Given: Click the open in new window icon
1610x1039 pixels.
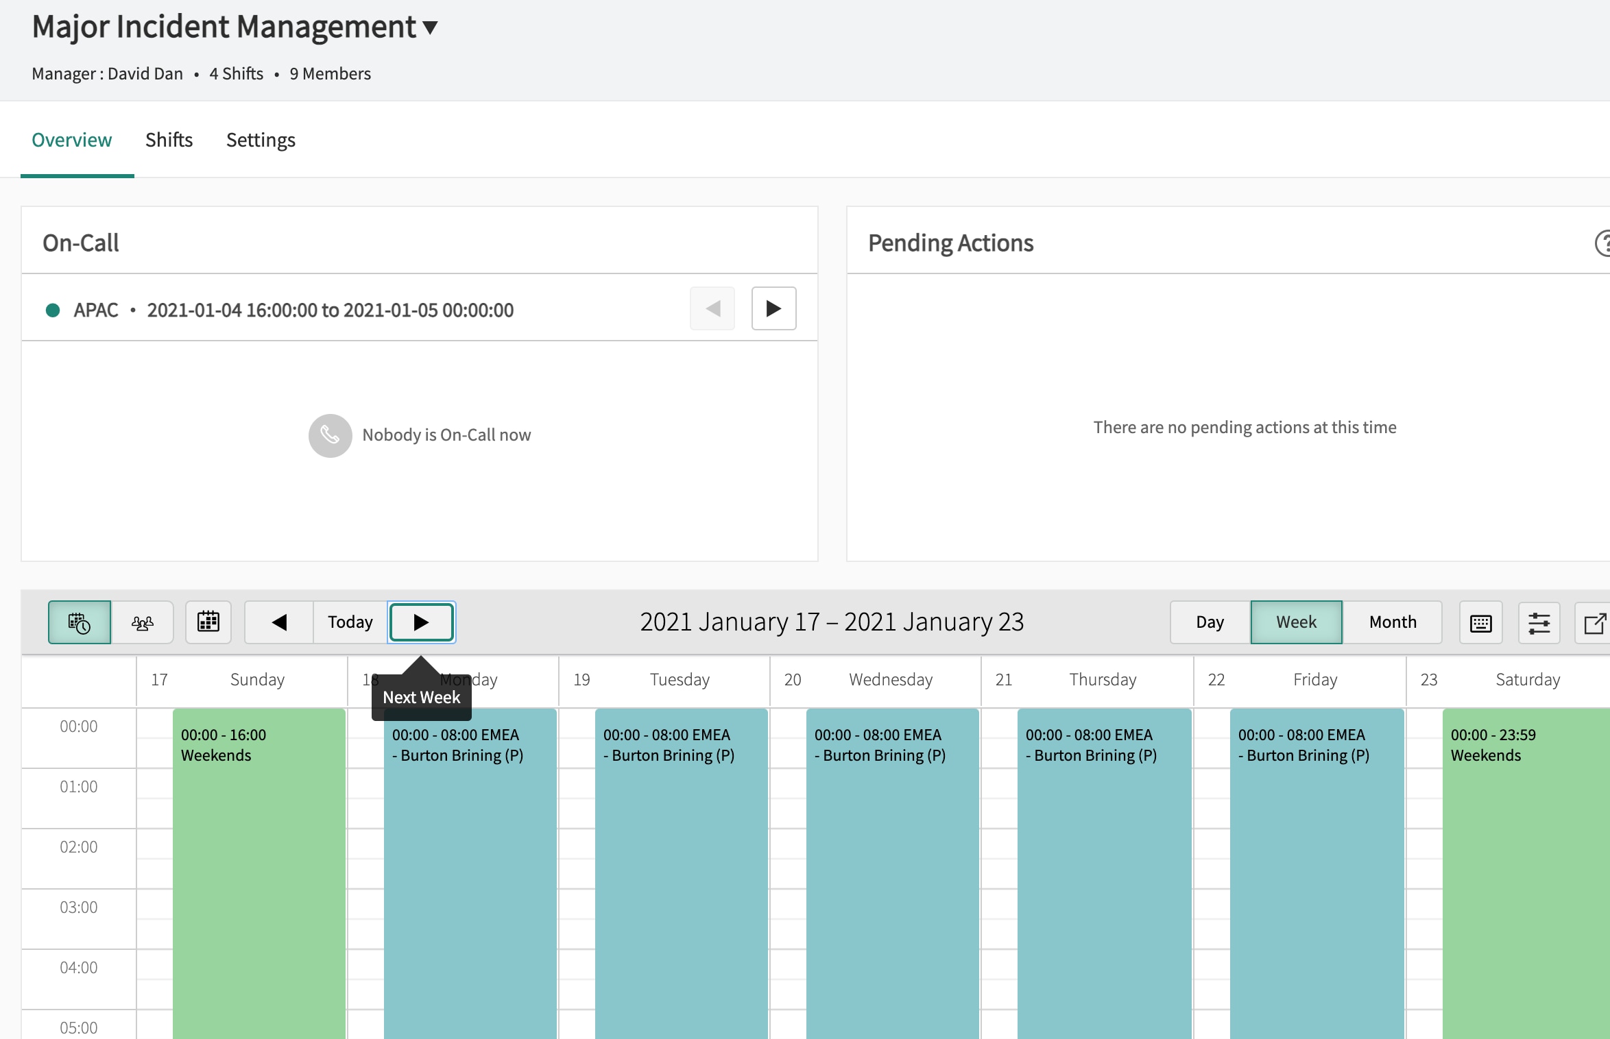Looking at the screenshot, I should tap(1594, 622).
